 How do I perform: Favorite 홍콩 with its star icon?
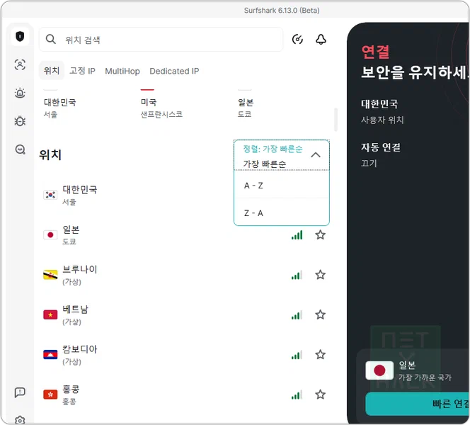(x=320, y=394)
